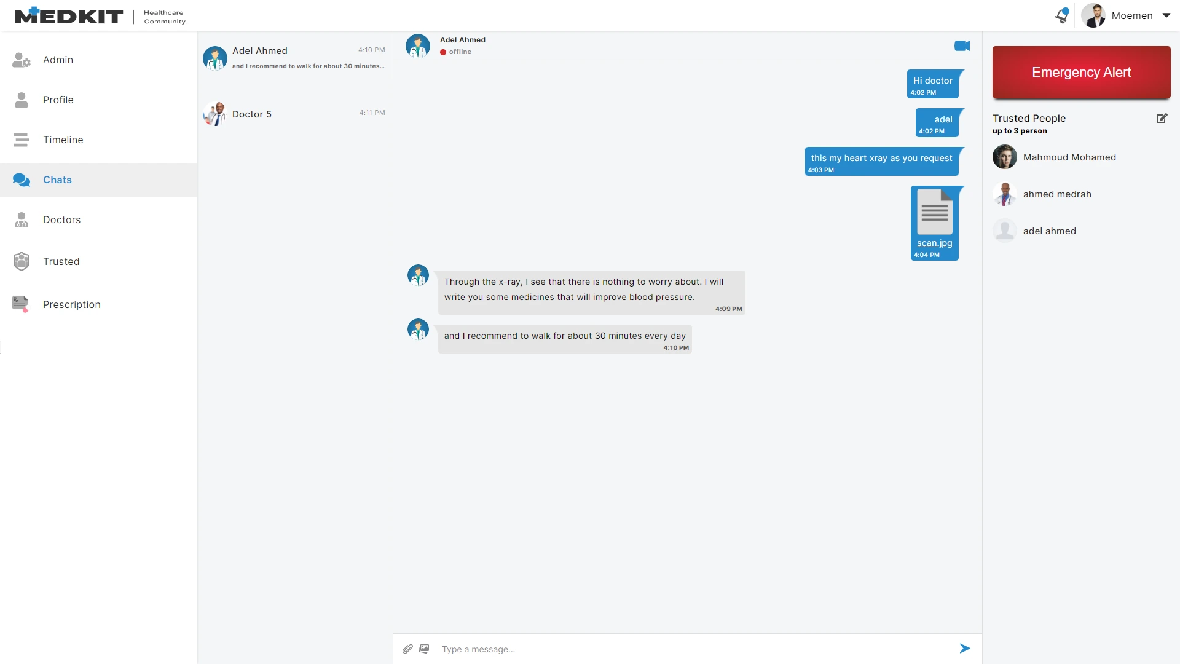The width and height of the screenshot is (1180, 664).
Task: Expand the Moemen user dropdown arrow
Action: pos(1166,15)
